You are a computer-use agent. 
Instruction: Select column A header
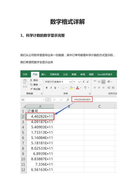(x=40, y=106)
